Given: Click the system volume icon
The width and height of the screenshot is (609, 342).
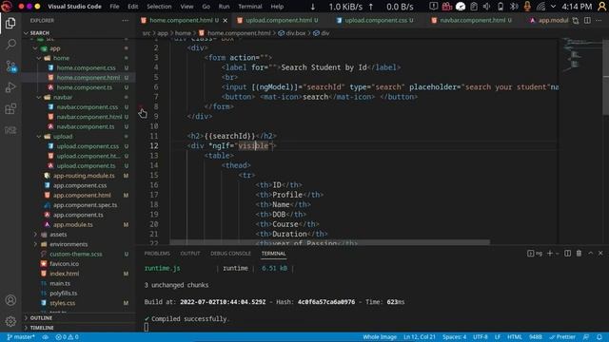Looking at the screenshot, I should (487, 7).
